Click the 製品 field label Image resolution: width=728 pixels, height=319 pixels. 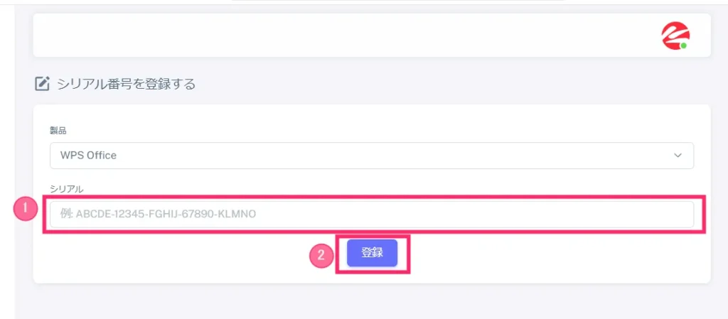click(58, 131)
